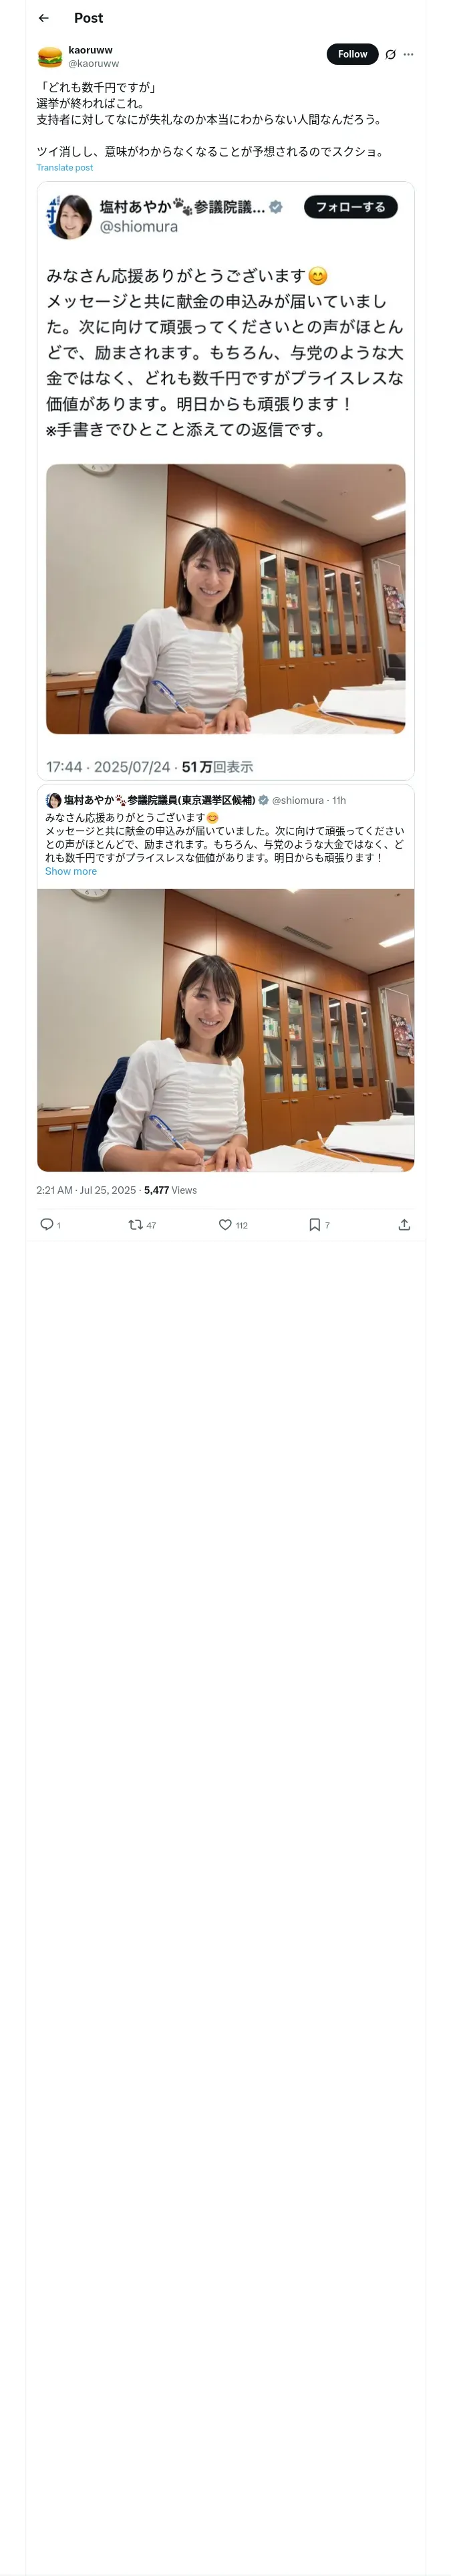Click the 2:21 AM Jul 25 timestamp
451x2576 pixels.
pyautogui.click(x=86, y=1190)
